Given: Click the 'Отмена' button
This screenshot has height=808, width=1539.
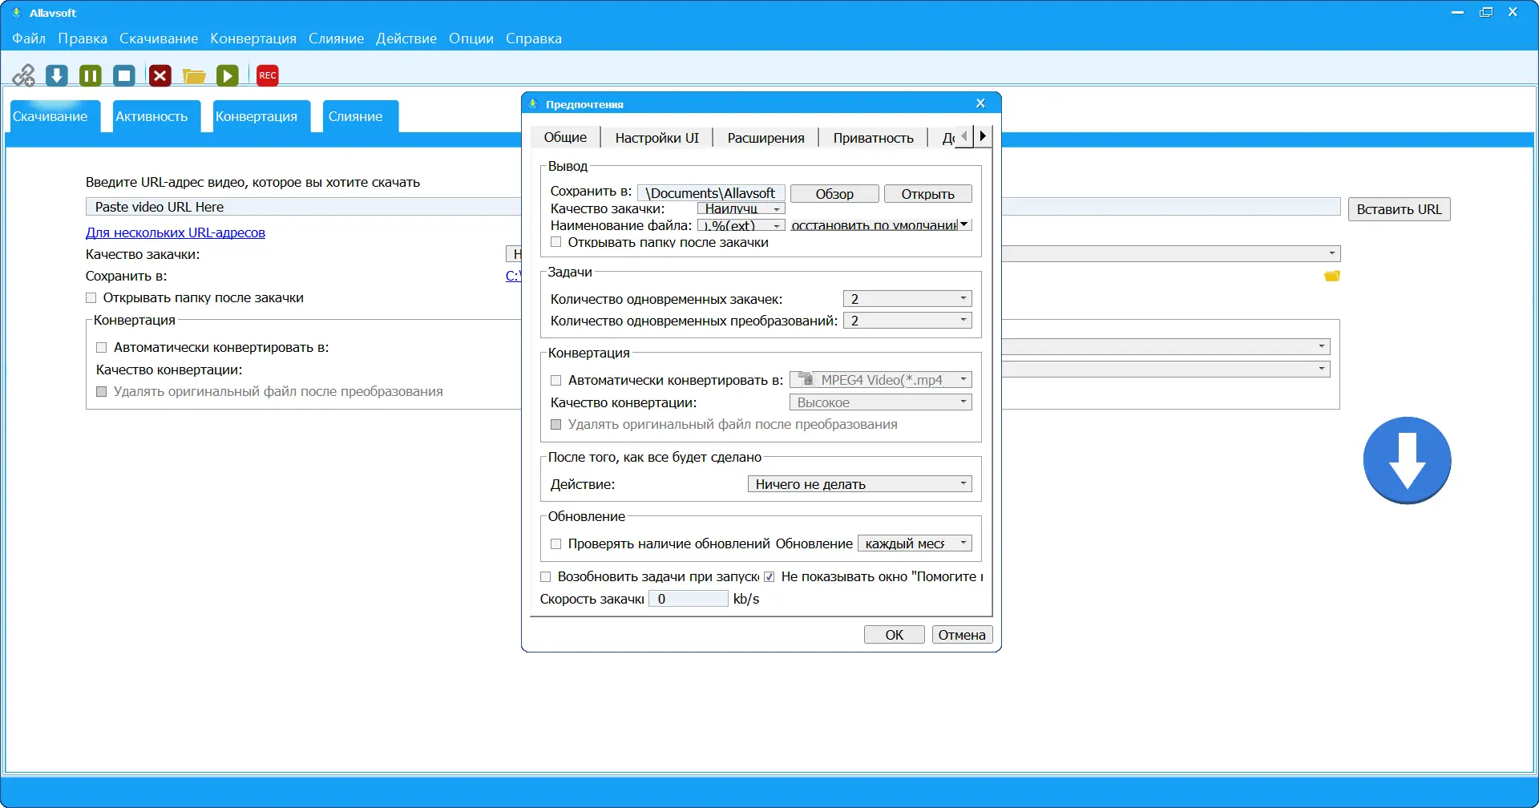Looking at the screenshot, I should coord(962,635).
